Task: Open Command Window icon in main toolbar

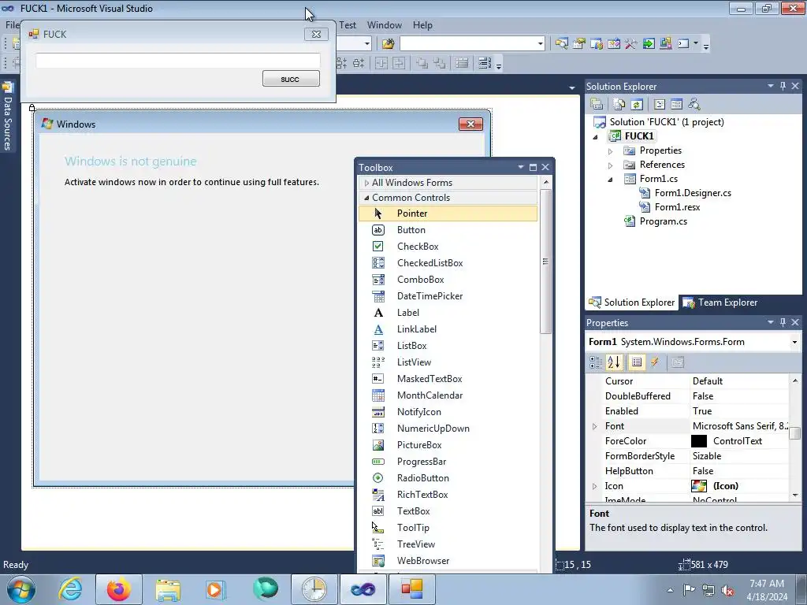Action: (x=683, y=44)
